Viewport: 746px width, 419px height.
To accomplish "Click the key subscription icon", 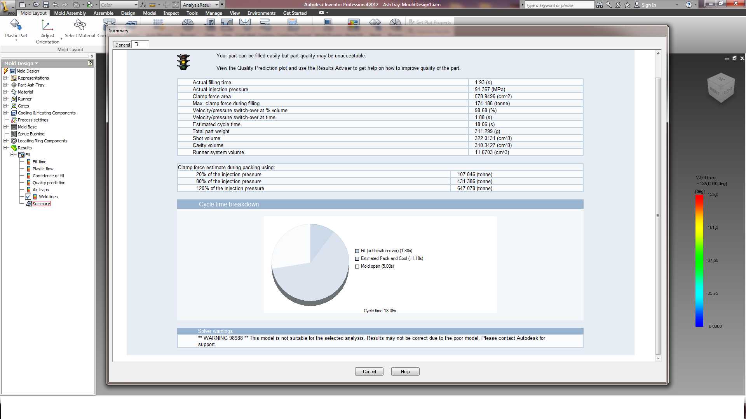I will (x=609, y=5).
